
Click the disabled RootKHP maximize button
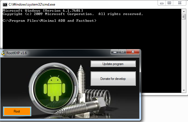(122, 52)
